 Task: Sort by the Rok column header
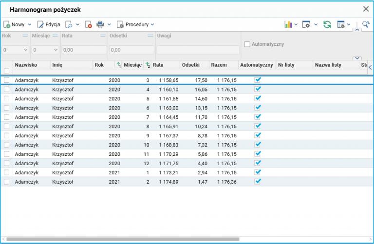coord(104,65)
